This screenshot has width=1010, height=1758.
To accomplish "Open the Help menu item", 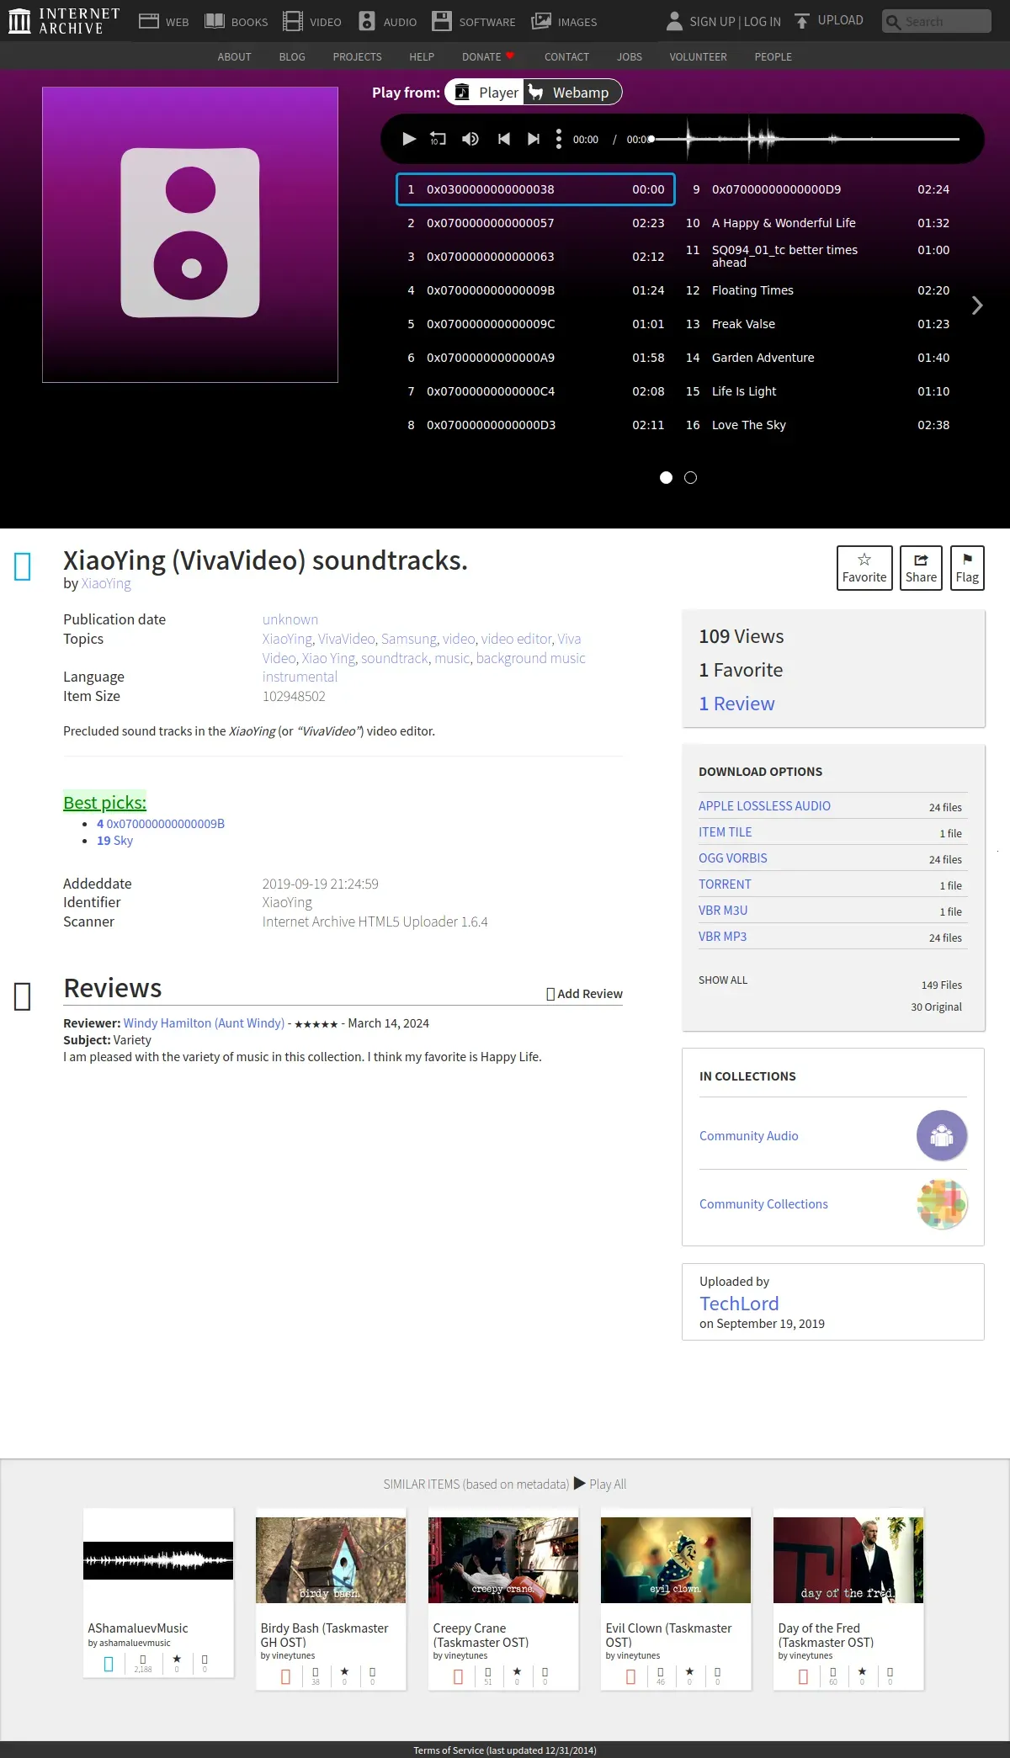I will pyautogui.click(x=422, y=56).
